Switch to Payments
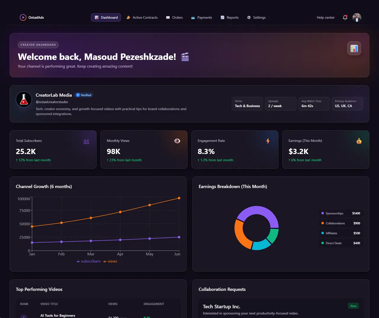Screen dimensions: 379x318 [201, 17]
